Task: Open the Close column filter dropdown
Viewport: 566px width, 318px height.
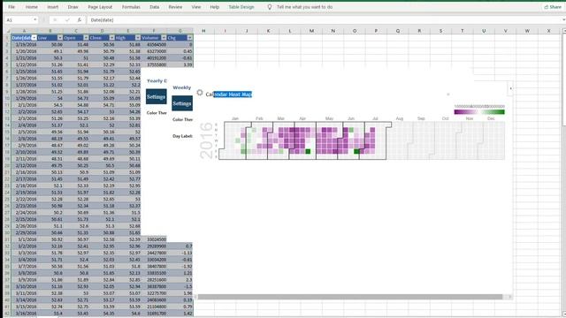Action: coord(112,38)
